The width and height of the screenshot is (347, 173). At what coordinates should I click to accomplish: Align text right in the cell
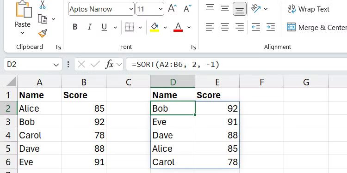(x=240, y=27)
